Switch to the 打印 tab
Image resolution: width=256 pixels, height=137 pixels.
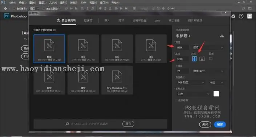[x=121, y=20]
